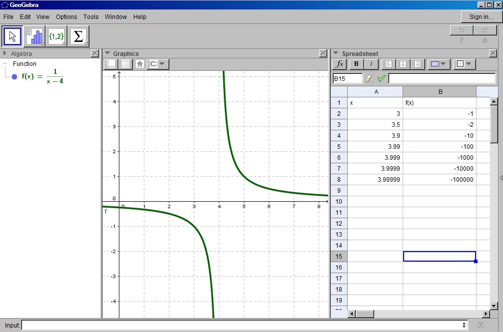Open the cell borders dropdown

click(x=465, y=64)
